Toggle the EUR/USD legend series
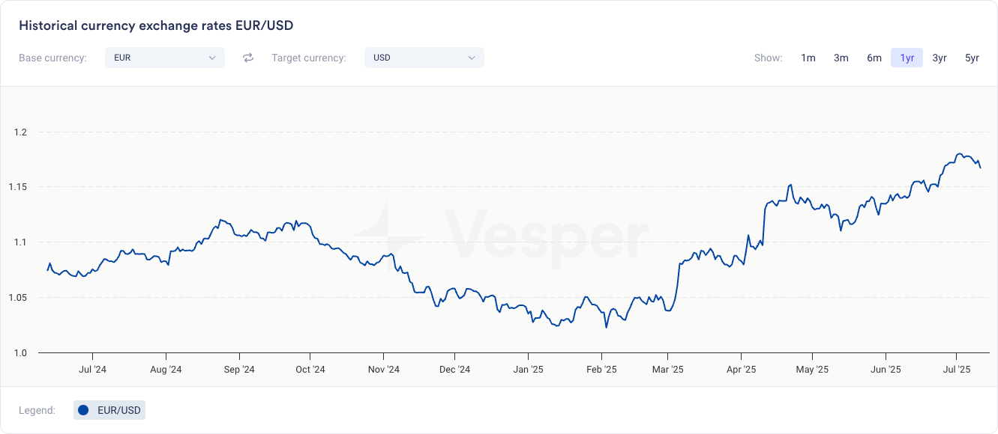 (109, 410)
